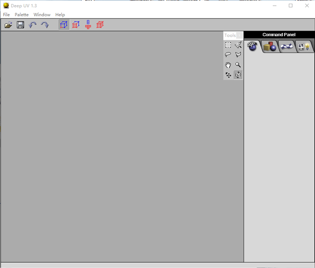Activate the four-arrow move tool
This screenshot has height=268, width=315.
(228, 75)
